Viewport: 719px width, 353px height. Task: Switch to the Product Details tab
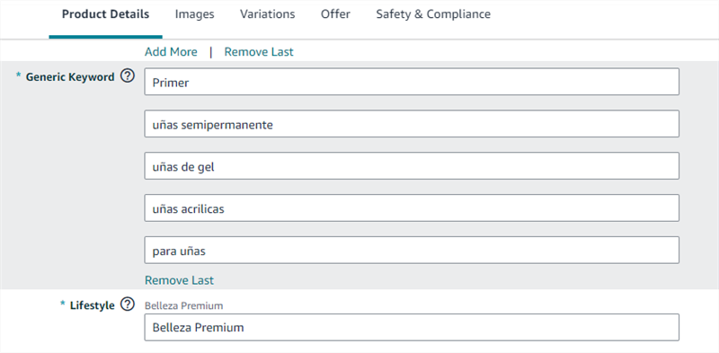pos(105,14)
